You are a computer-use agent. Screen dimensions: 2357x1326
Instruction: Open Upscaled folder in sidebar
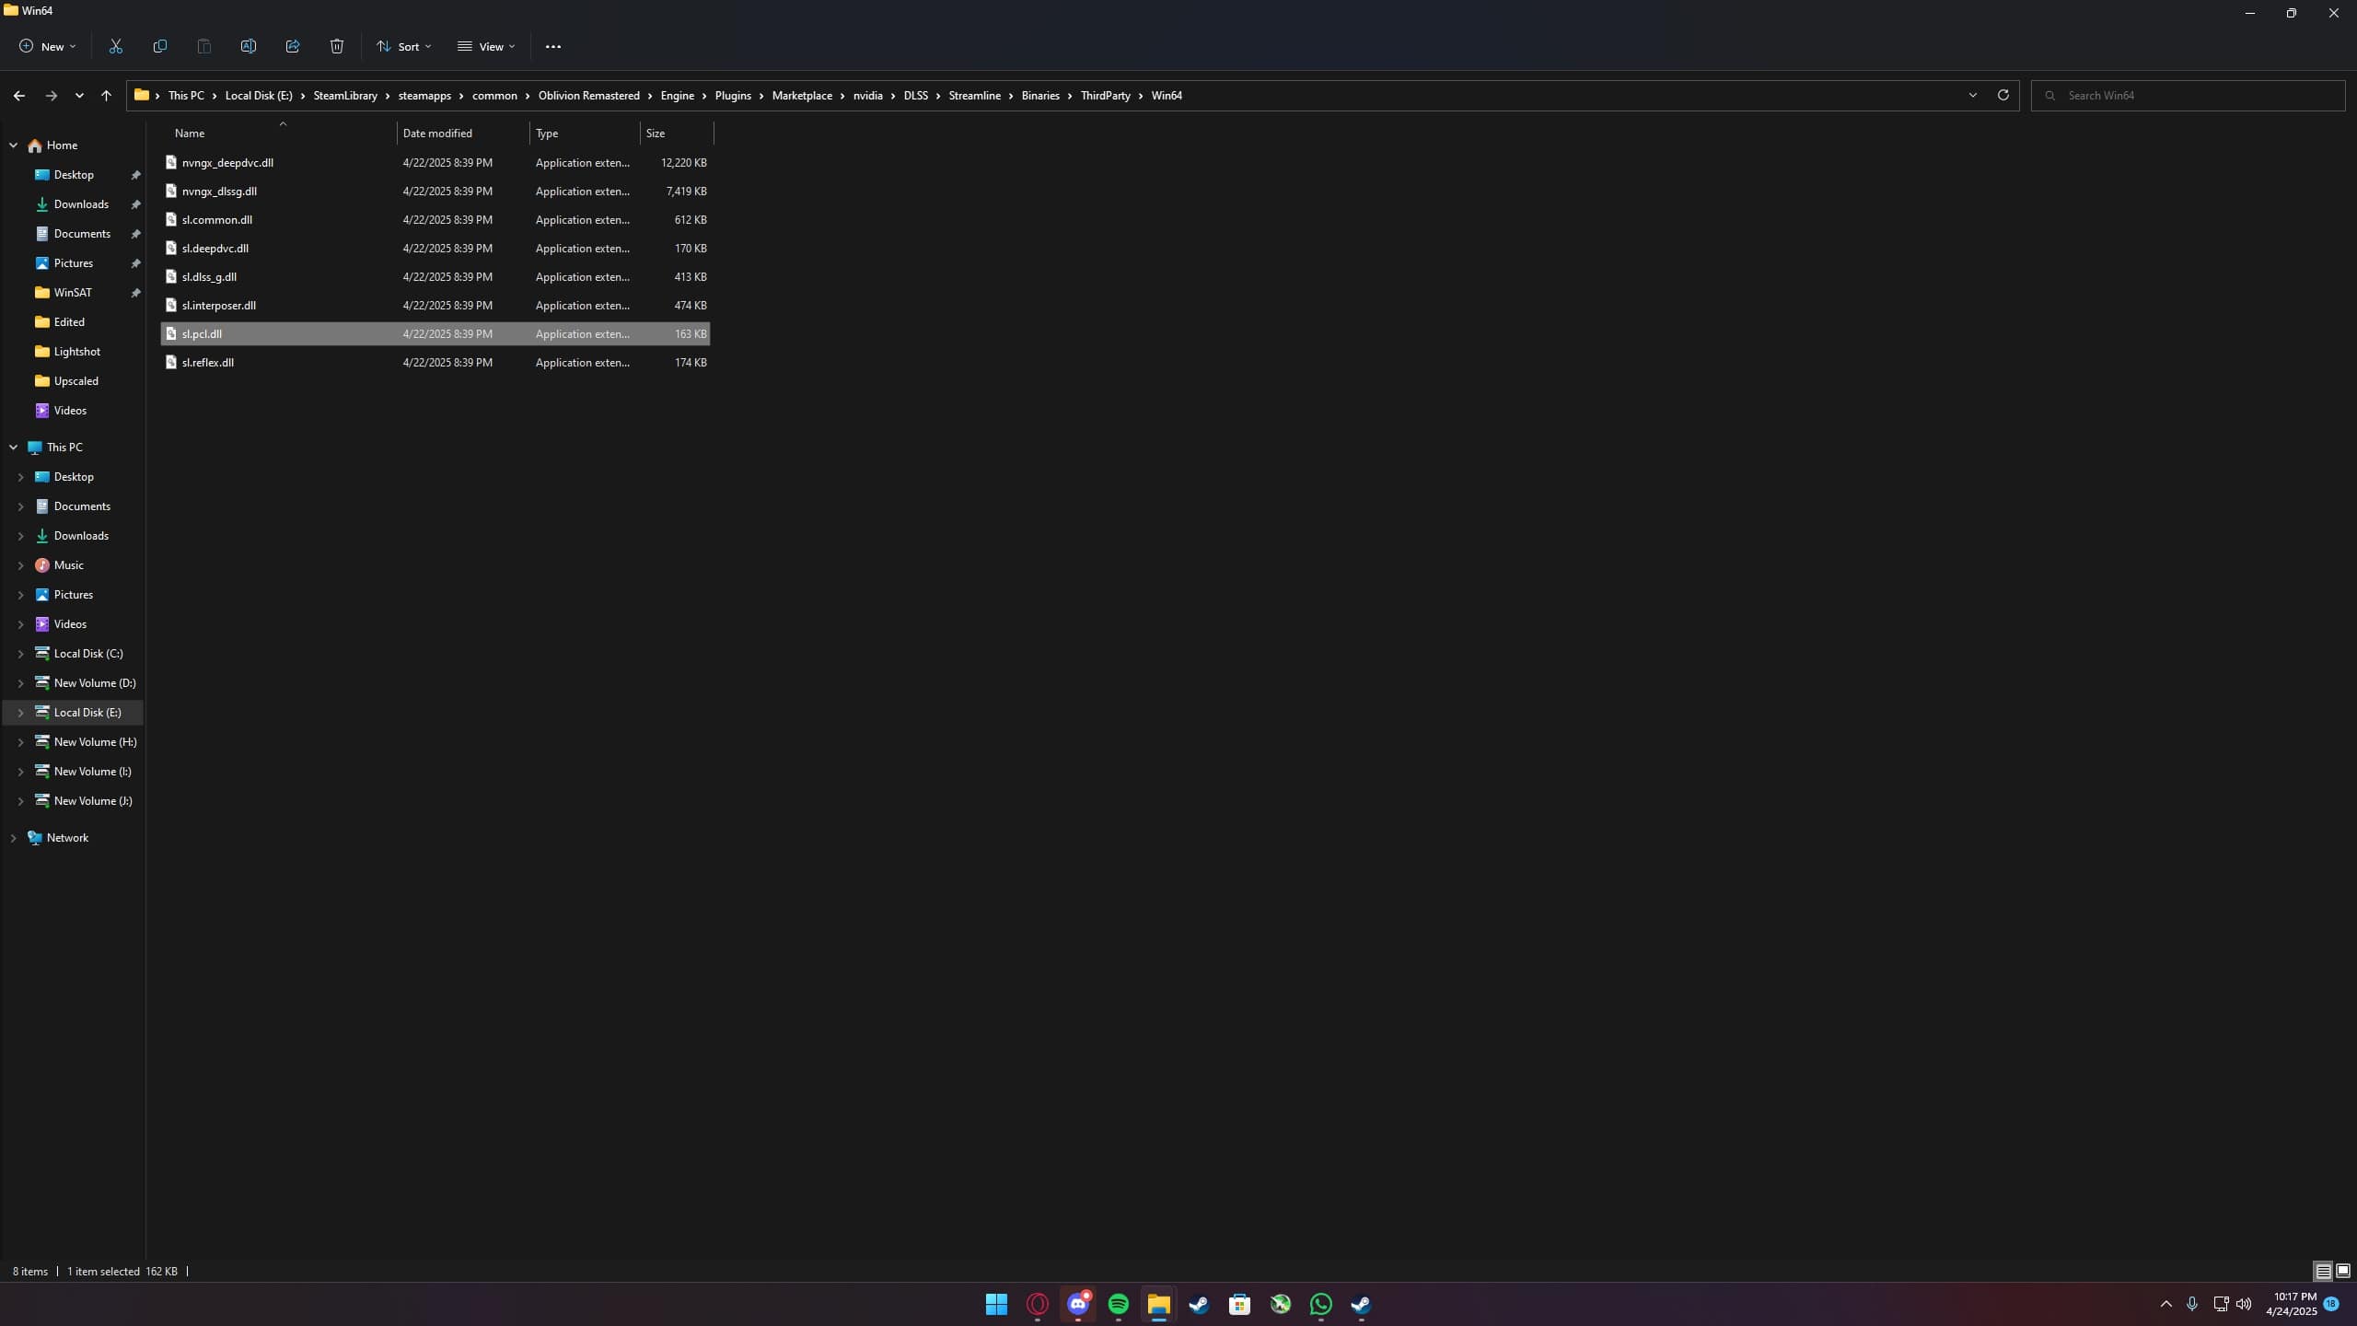[x=73, y=381]
